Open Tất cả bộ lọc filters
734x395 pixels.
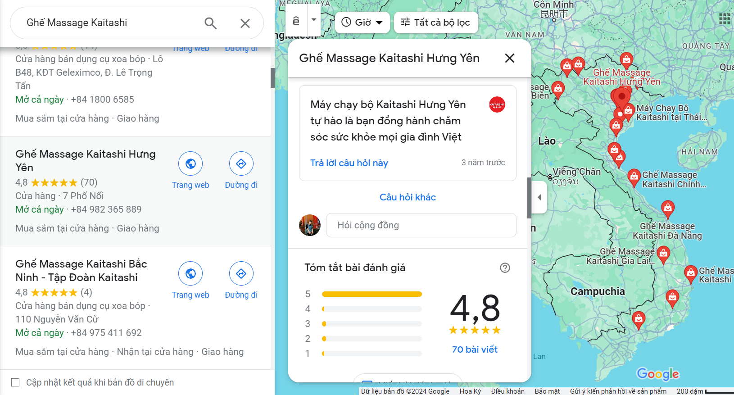(436, 22)
